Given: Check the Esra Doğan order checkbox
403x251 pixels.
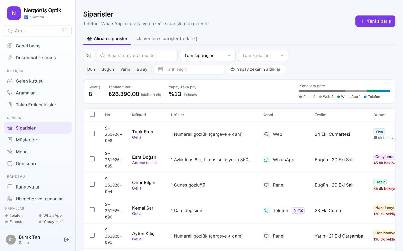Looking at the screenshot, I should (x=92, y=159).
